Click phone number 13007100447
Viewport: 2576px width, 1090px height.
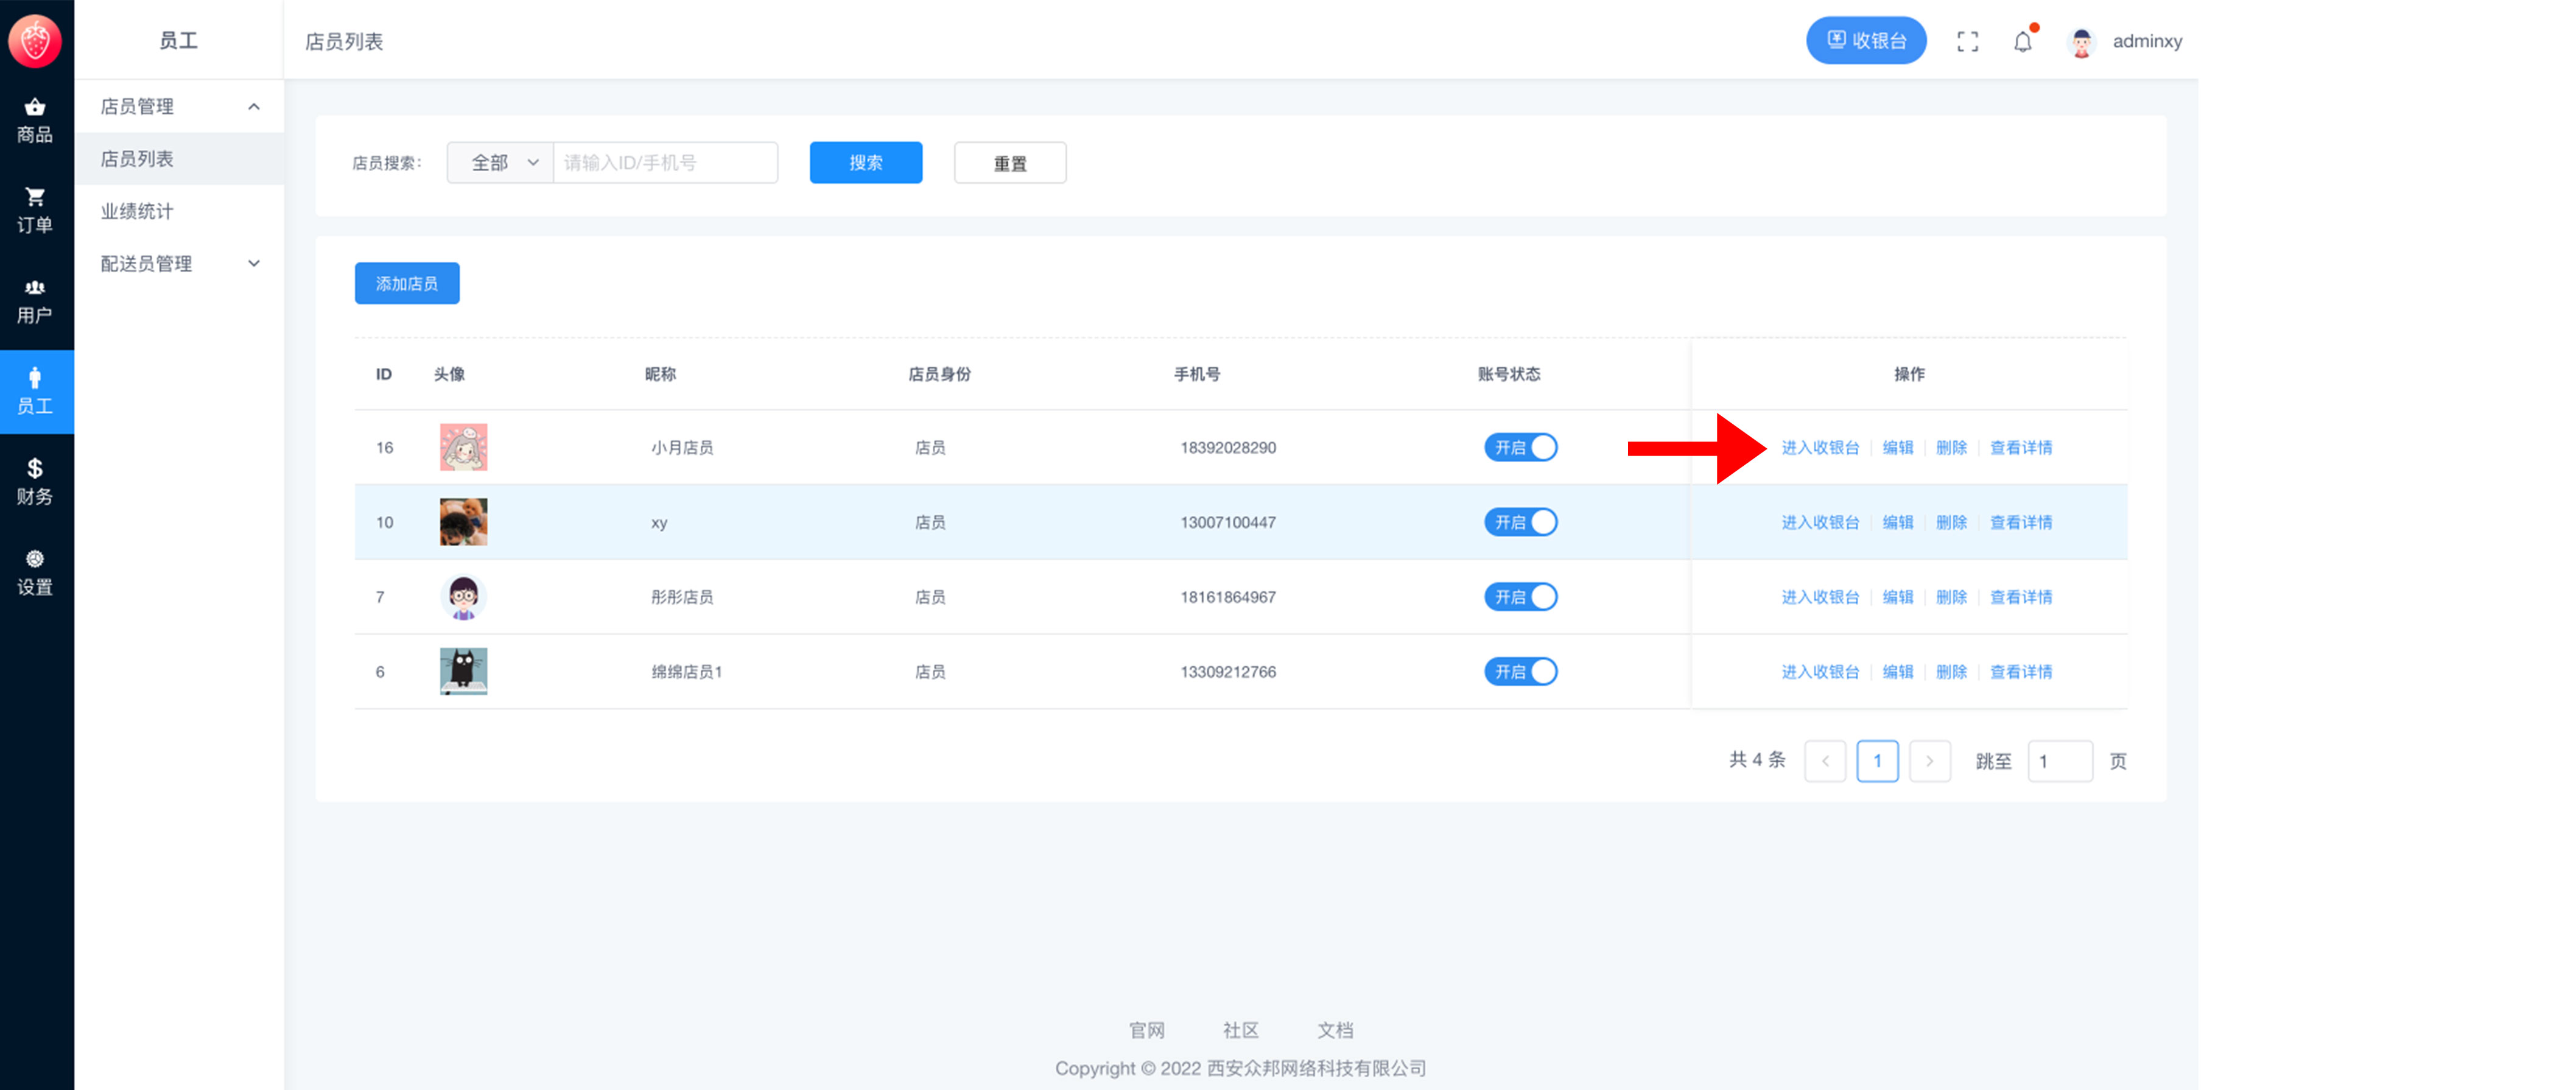click(1228, 522)
